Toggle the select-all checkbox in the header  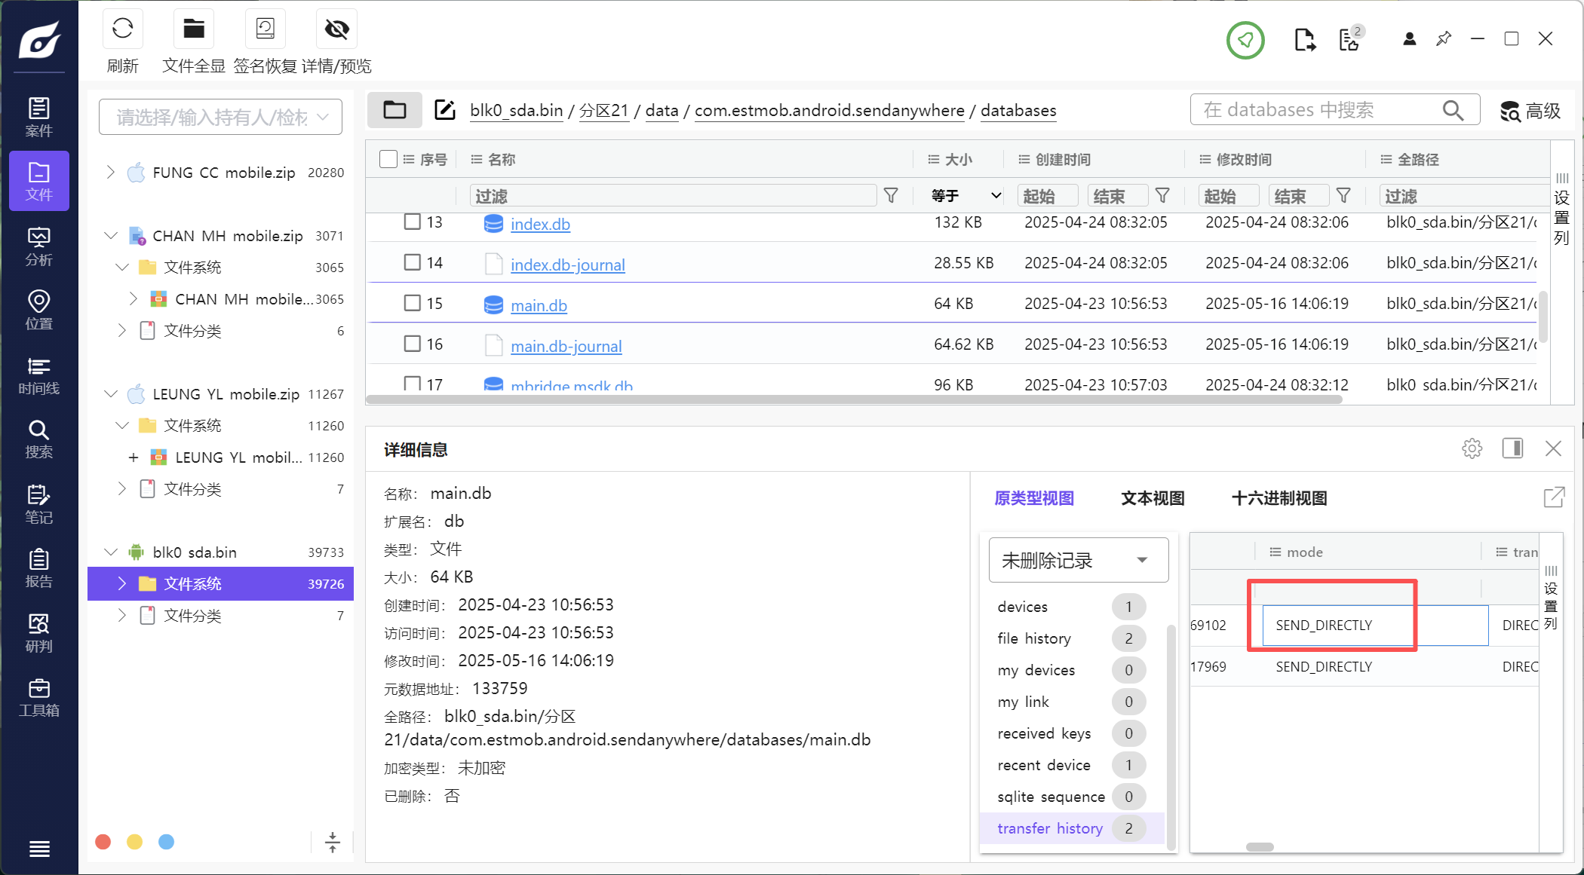click(388, 159)
